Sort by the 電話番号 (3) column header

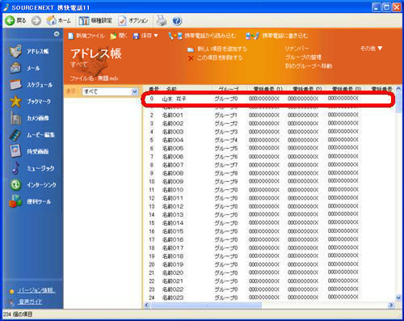347,89
